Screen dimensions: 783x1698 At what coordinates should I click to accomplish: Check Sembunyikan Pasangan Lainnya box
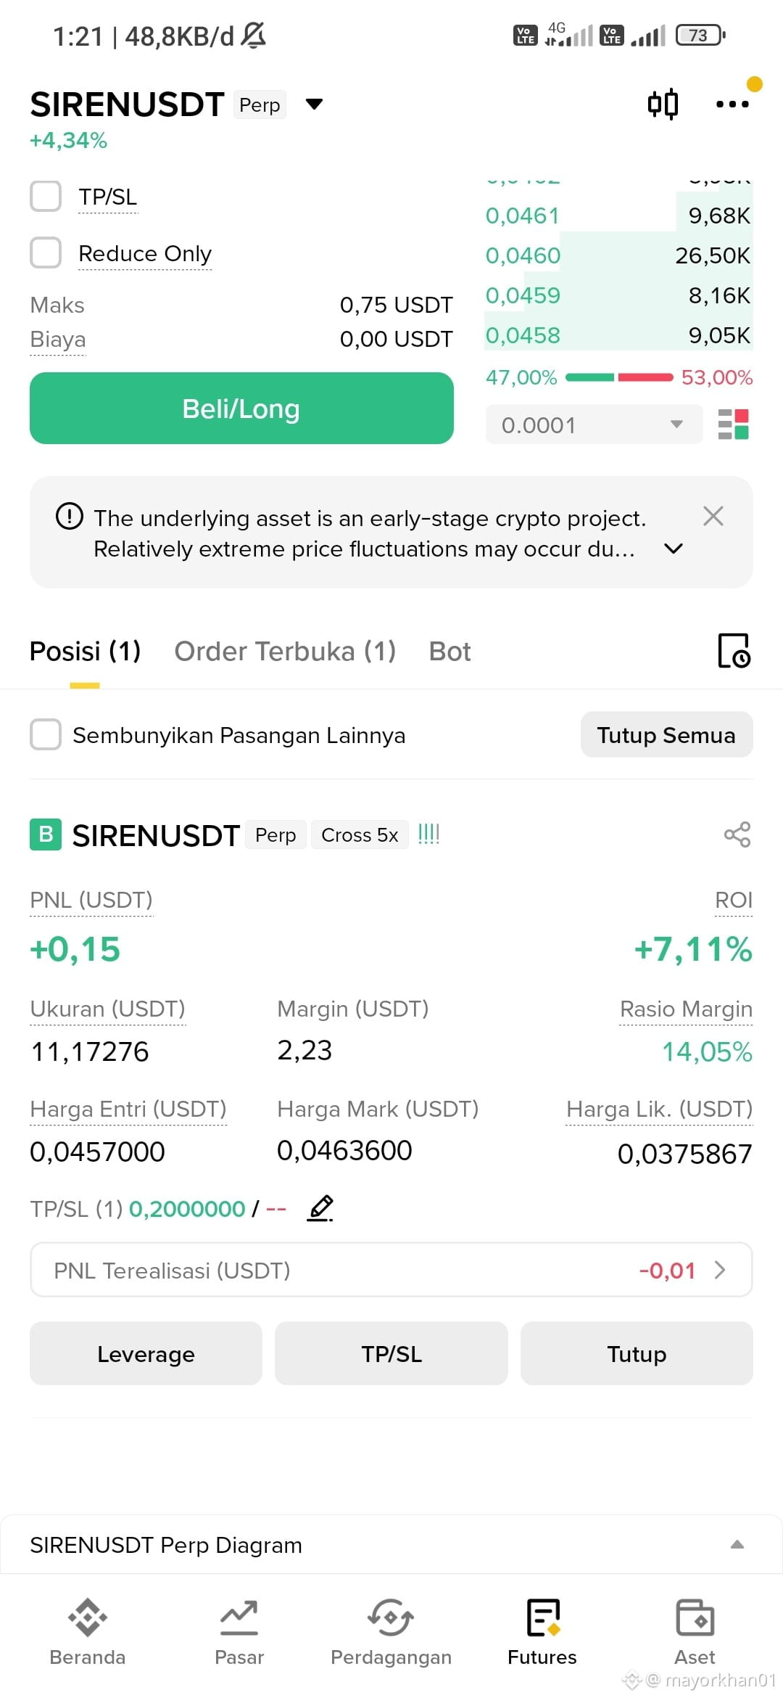(x=46, y=734)
